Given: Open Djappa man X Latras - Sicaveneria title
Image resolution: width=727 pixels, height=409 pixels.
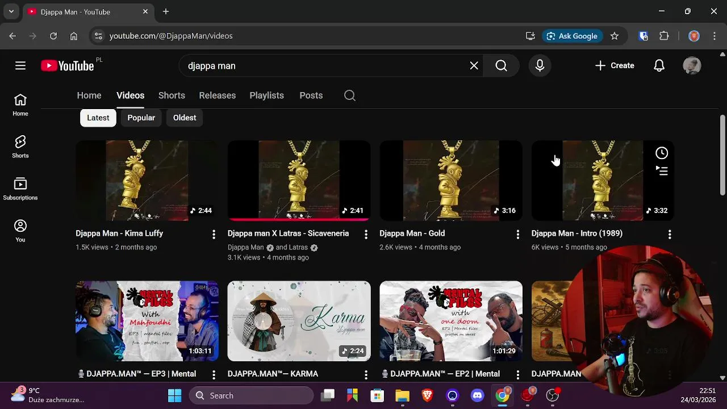Looking at the screenshot, I should coord(289,233).
